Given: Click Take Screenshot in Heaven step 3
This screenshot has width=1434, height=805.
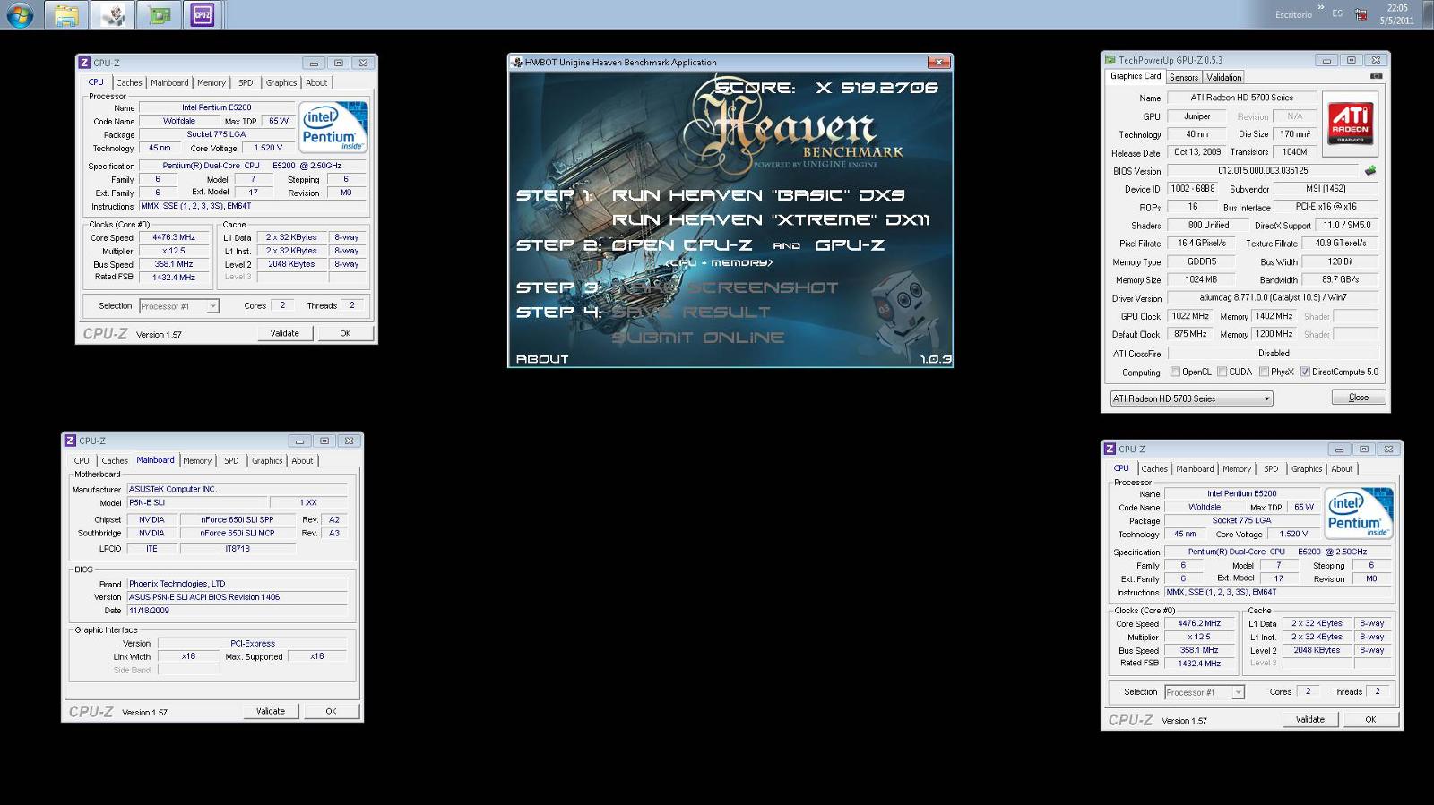Looking at the screenshot, I should [725, 287].
